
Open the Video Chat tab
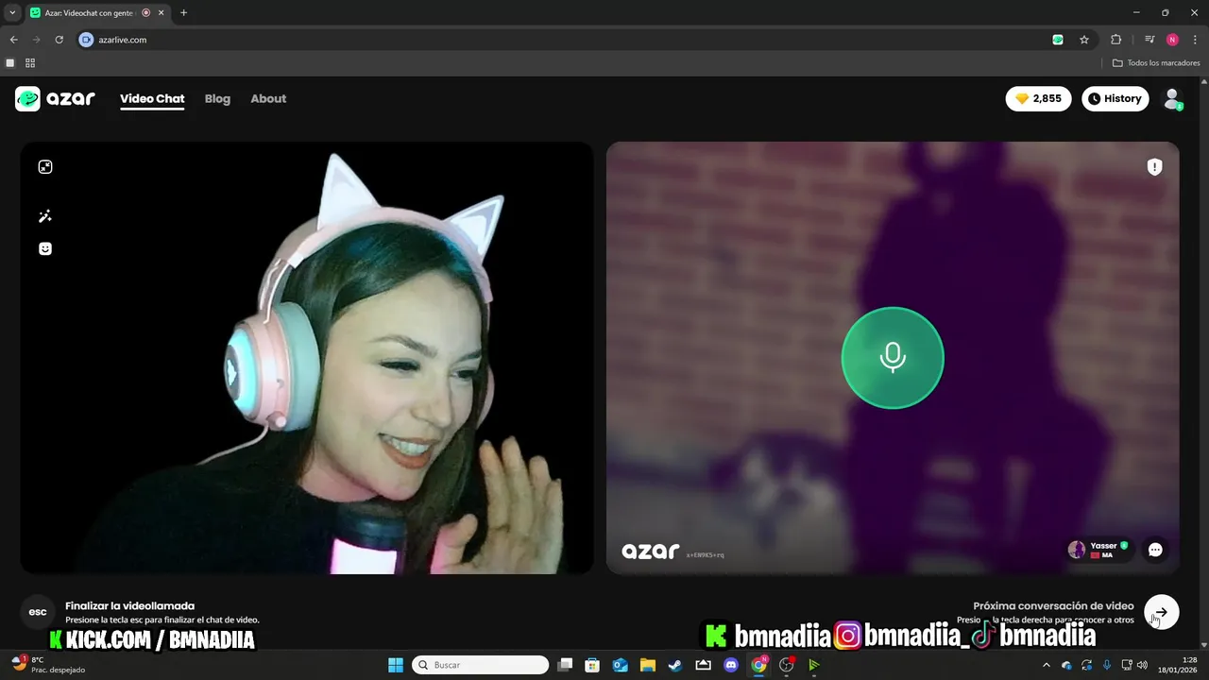(152, 98)
